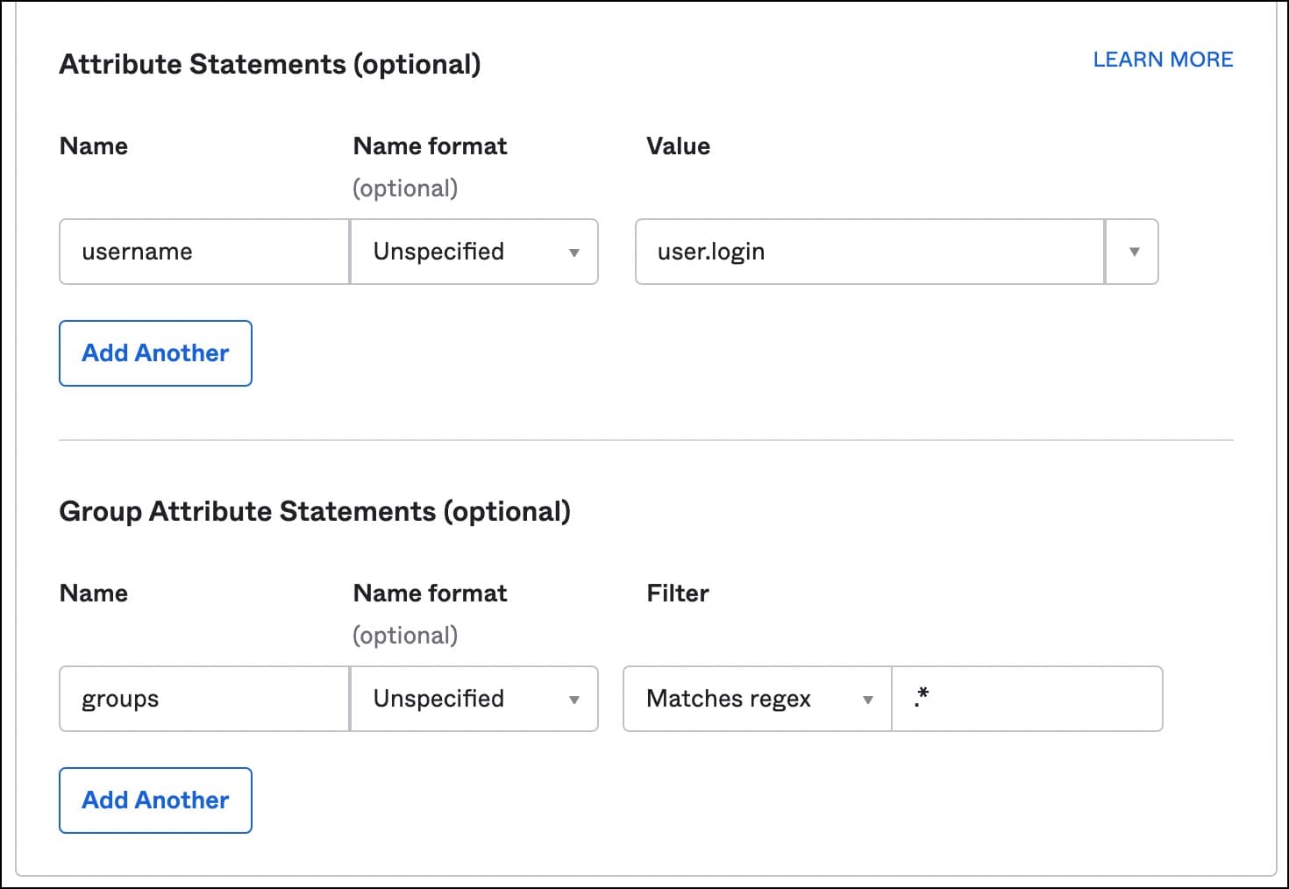
Task: Click Add Another under Attribute Statements
Action: pyautogui.click(x=155, y=353)
